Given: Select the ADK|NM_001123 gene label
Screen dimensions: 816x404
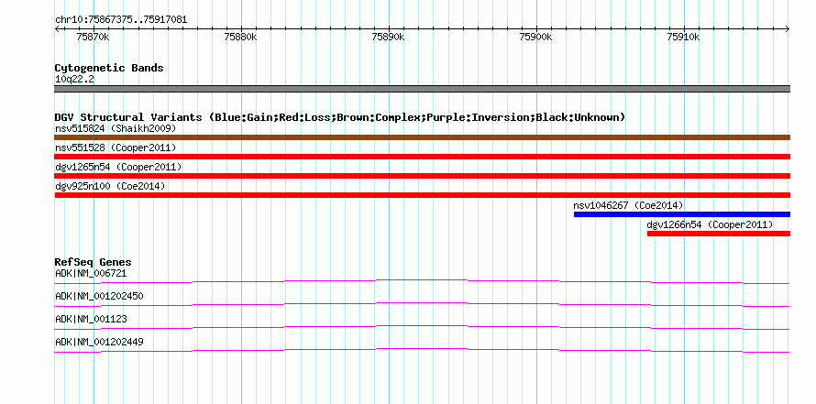Looking at the screenshot, I should 91,319.
